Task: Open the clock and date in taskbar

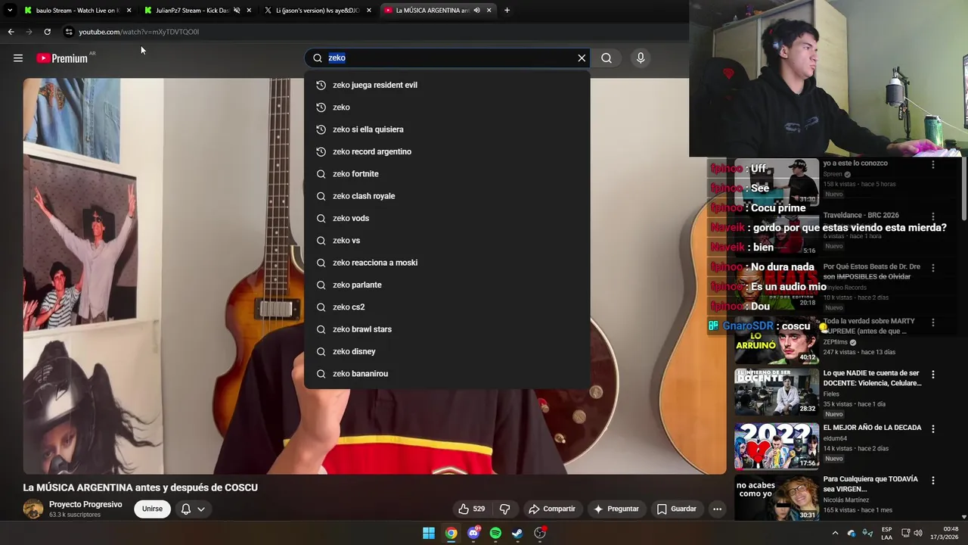Action: tap(944, 533)
